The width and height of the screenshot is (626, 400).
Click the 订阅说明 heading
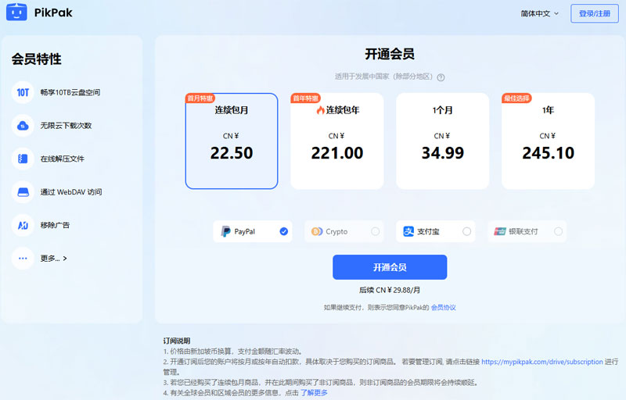pos(177,341)
